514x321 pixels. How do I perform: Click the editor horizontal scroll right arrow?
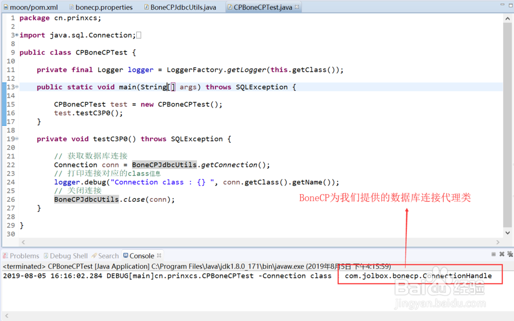pyautogui.click(x=498, y=242)
